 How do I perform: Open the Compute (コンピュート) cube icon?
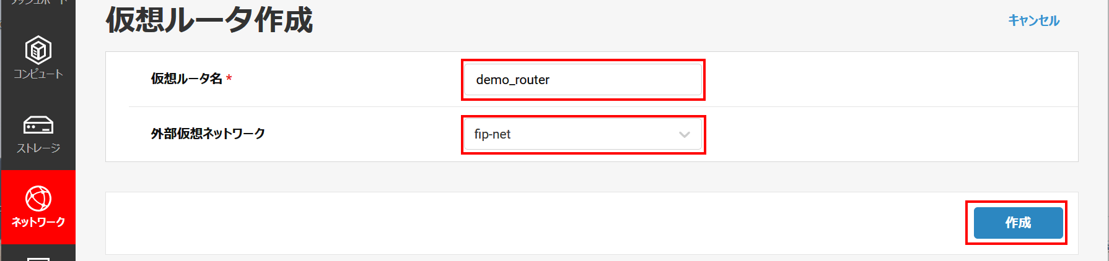click(x=38, y=50)
